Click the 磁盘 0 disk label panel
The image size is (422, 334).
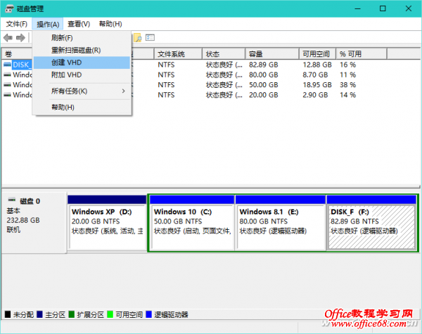tap(34, 223)
